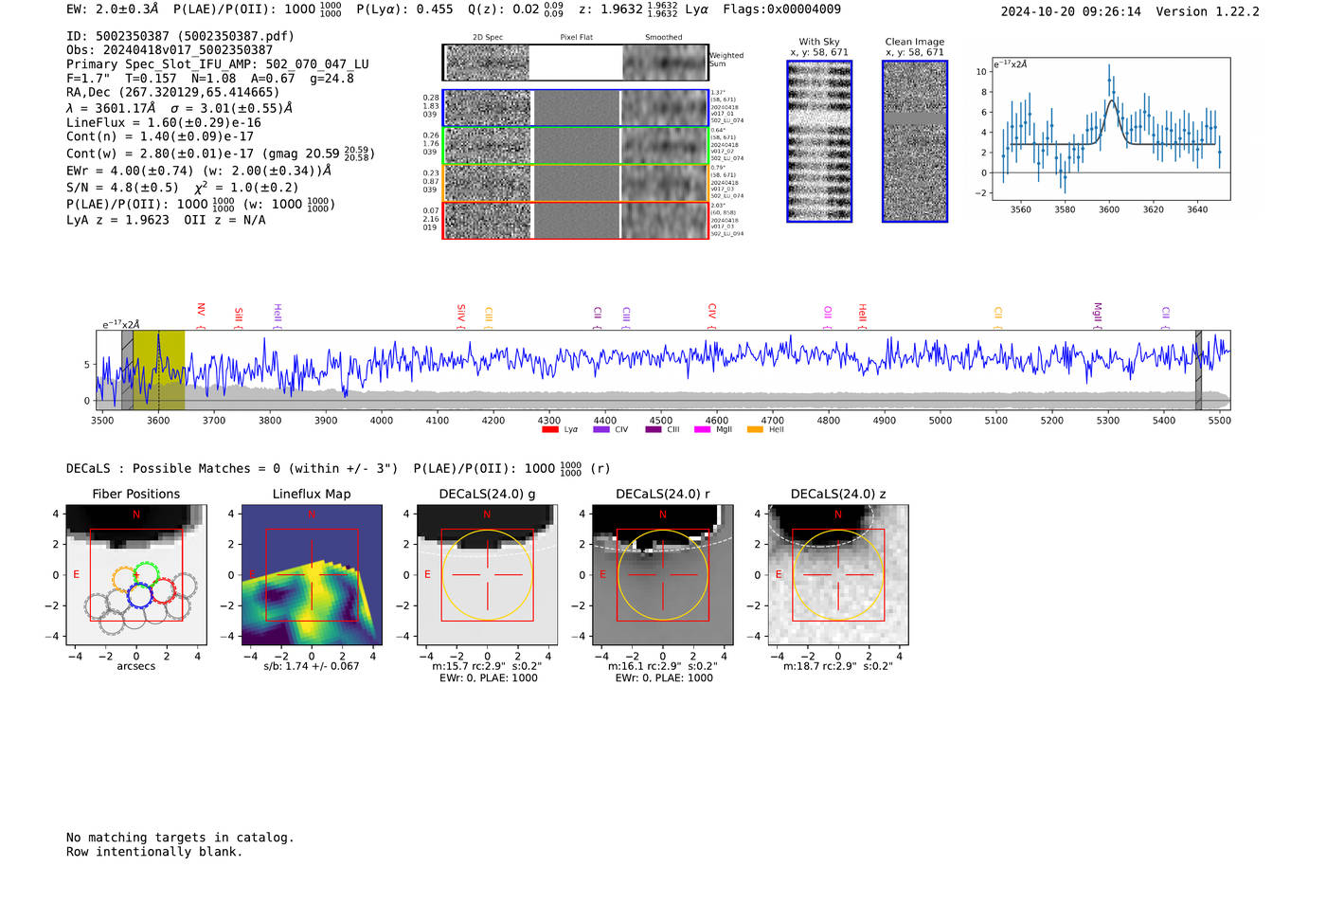Image resolution: width=1326 pixels, height=903 pixels.
Task: Click the S/N = 4.8(±0.5) value
Action: [x=122, y=188]
